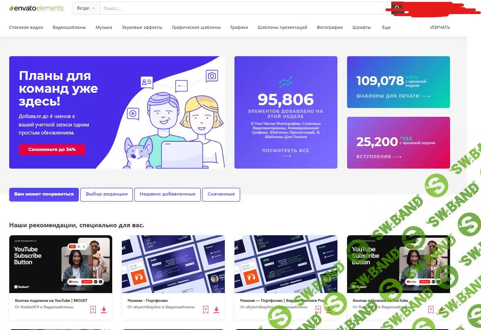The height and width of the screenshot is (330, 481).
Task: Bookmark the Резюме - Портфолио item
Action: [x=206, y=310]
